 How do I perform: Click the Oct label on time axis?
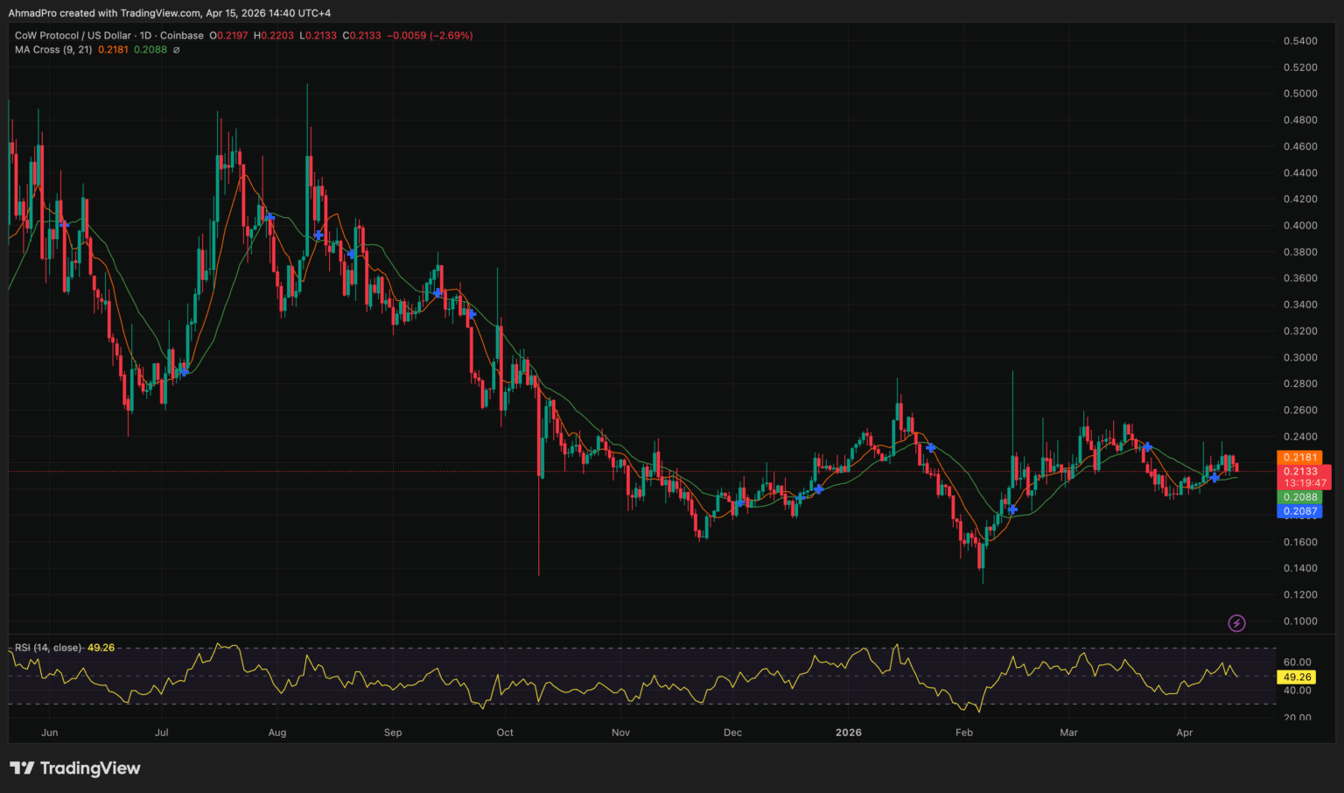click(x=505, y=733)
